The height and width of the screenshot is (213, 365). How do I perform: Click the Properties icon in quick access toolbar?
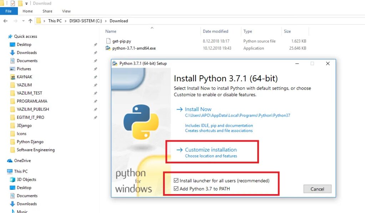coord(13,3)
